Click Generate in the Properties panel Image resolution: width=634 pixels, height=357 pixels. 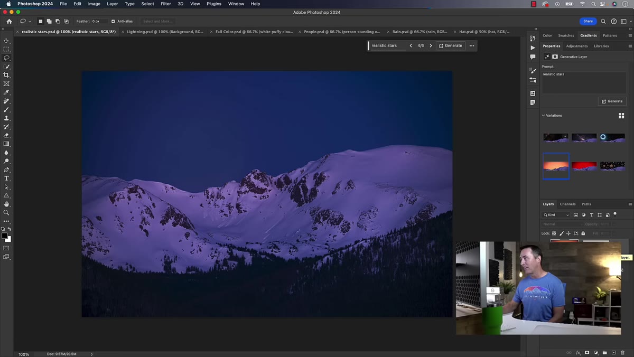point(612,101)
